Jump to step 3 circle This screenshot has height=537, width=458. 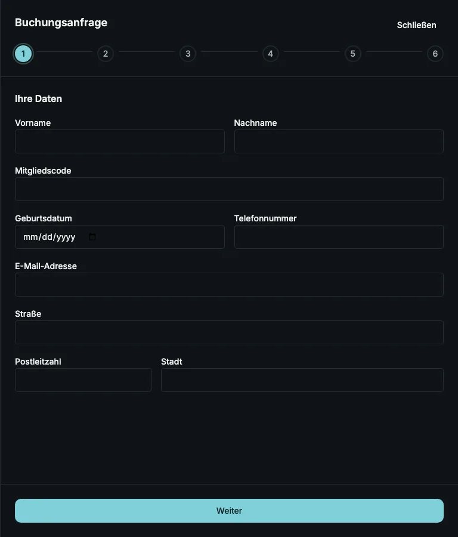188,54
